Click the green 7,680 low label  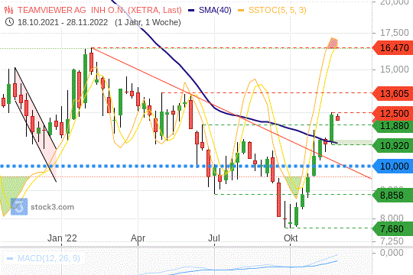(392, 228)
